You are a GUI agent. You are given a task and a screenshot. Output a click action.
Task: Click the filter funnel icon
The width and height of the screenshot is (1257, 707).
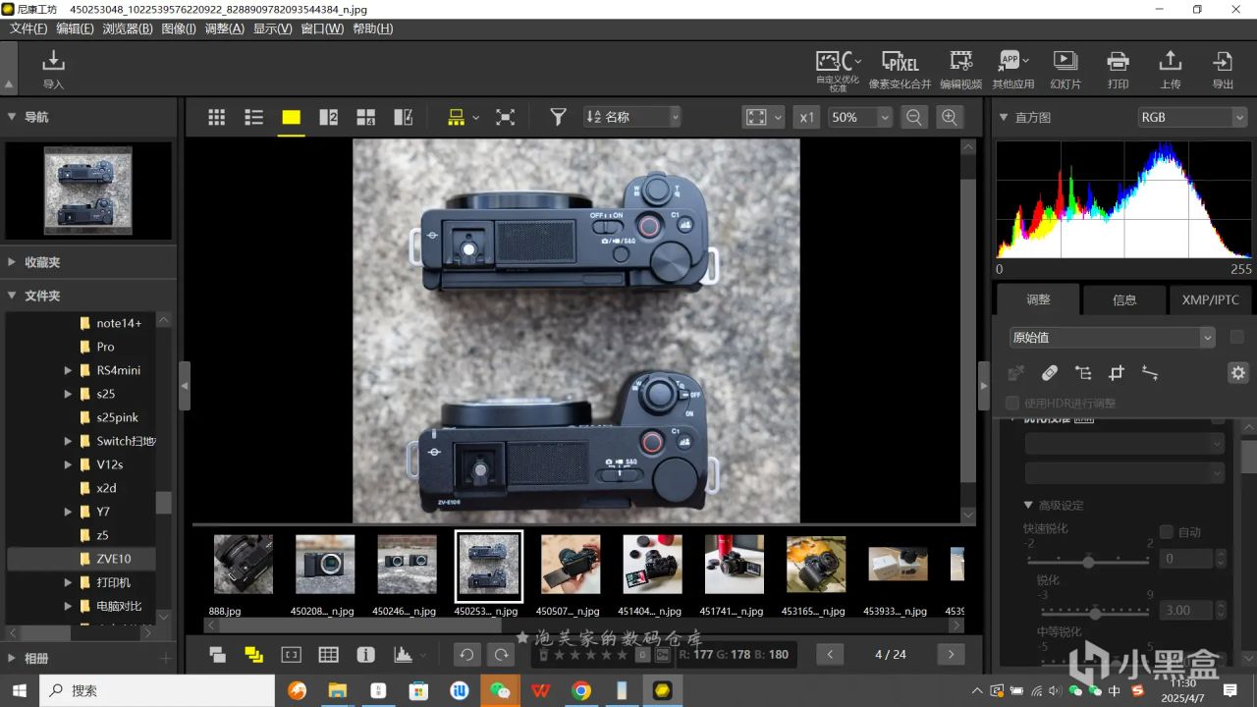(558, 117)
